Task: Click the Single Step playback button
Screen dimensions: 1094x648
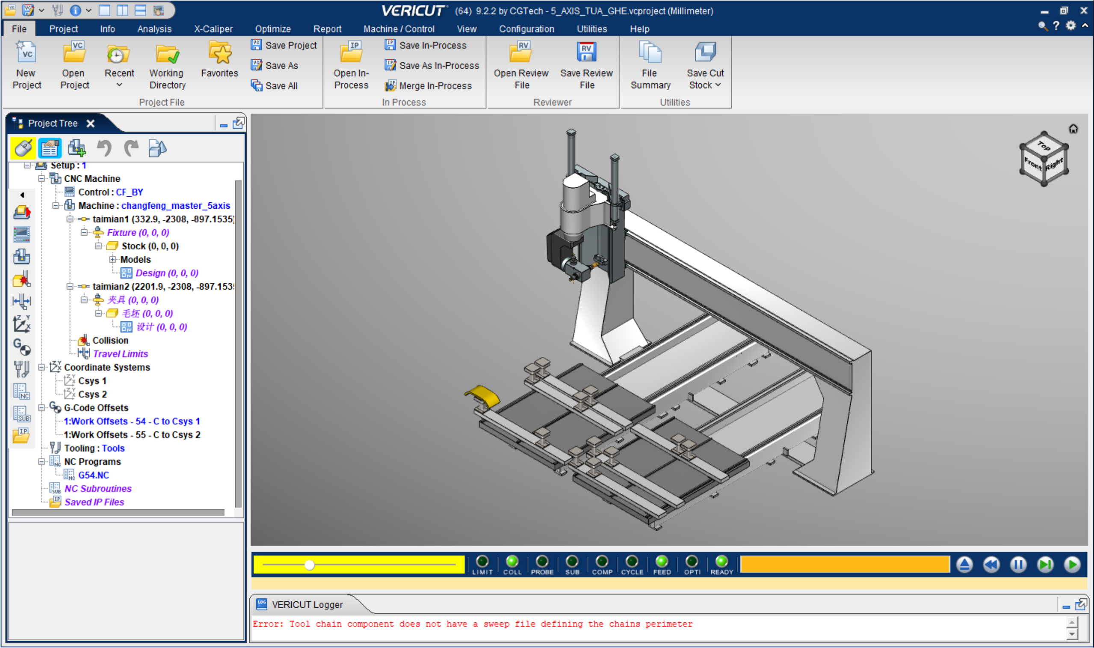Action: 1045,565
